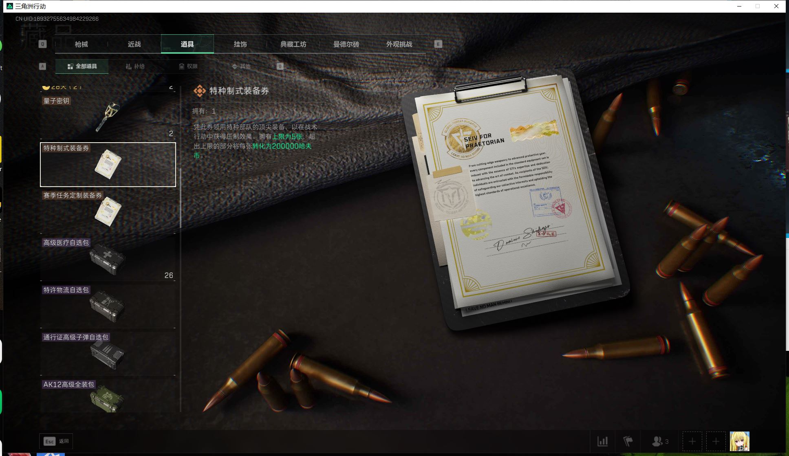Click the 特种制式装备券 emblem icon in detail panel

(x=199, y=91)
